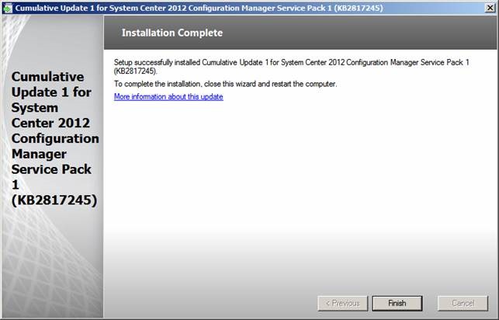499x320 pixels.
Task: Open 'More information about this update' link
Action: (x=168, y=96)
